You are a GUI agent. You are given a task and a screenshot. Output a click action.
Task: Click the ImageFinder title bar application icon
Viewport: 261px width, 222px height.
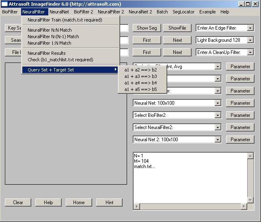point(4,4)
